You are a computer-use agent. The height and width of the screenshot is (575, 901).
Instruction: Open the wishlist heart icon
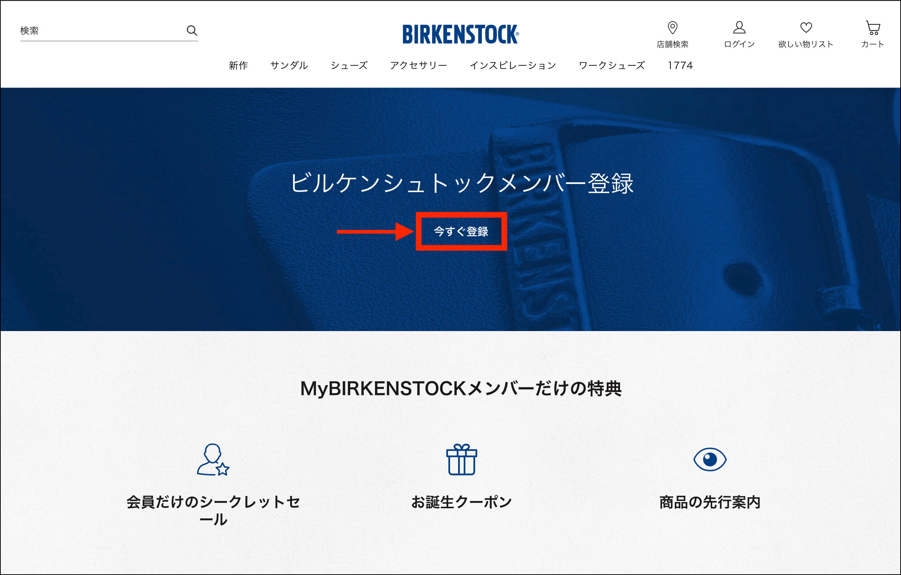coord(806,27)
